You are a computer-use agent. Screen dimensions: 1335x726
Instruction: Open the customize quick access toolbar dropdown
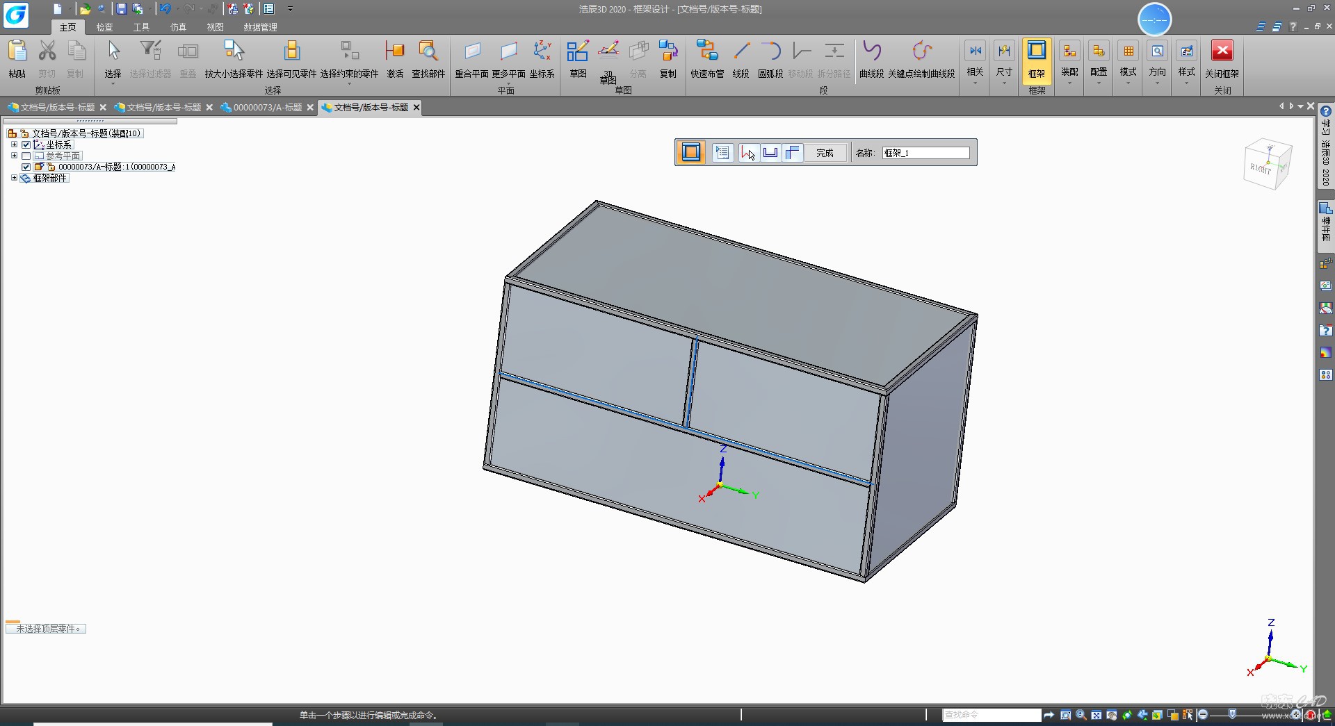click(x=290, y=9)
